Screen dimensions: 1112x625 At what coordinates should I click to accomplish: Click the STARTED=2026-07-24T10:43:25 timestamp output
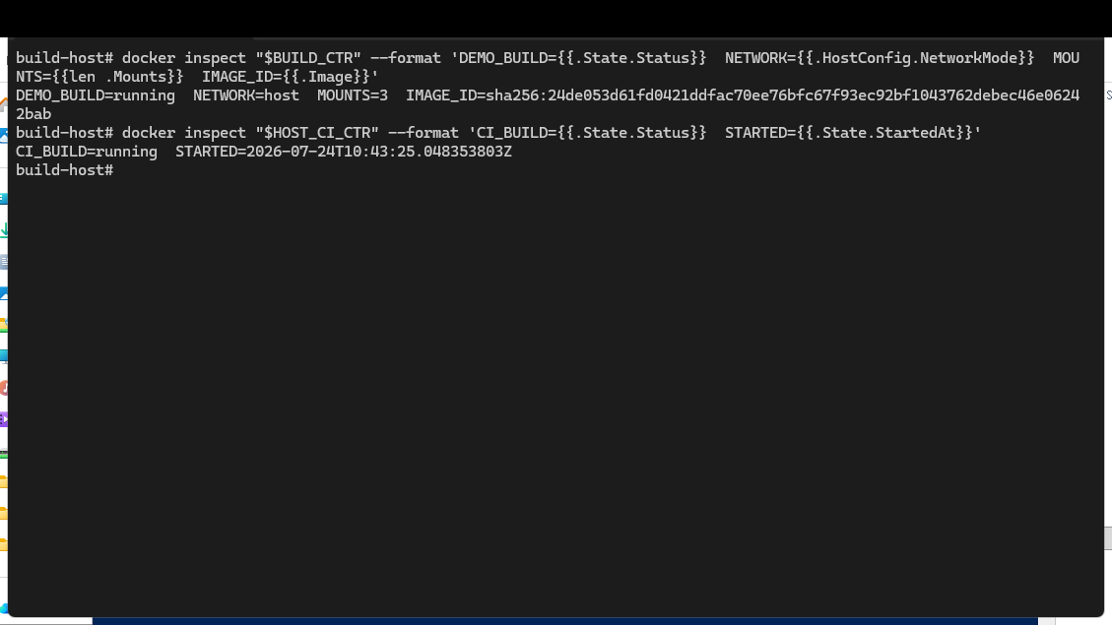[x=343, y=152]
